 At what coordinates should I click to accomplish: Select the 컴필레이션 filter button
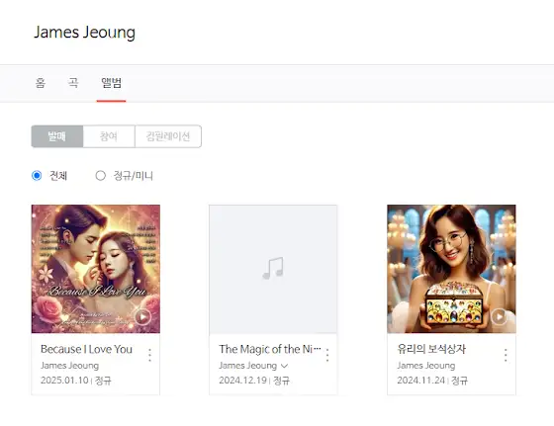pyautogui.click(x=168, y=136)
